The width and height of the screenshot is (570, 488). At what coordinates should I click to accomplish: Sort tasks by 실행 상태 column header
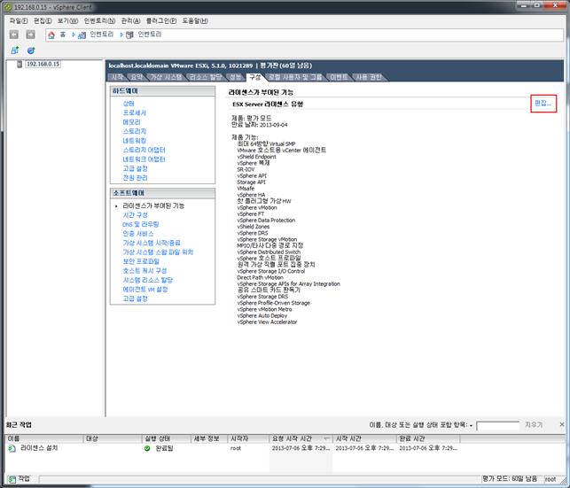(x=167, y=438)
